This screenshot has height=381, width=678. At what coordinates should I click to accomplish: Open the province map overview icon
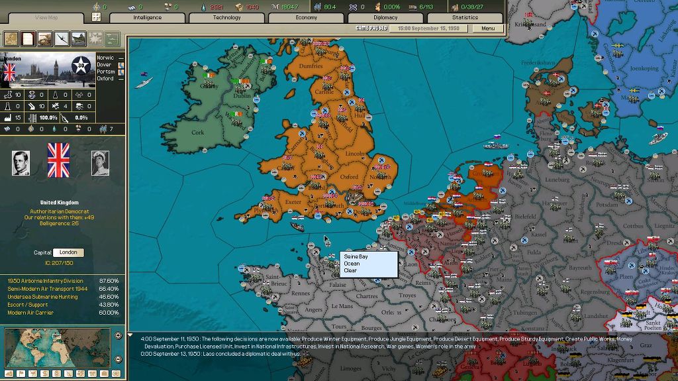(x=11, y=38)
